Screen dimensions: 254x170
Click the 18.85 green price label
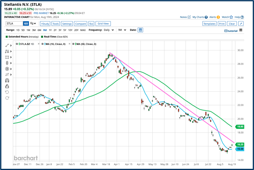point(240,127)
